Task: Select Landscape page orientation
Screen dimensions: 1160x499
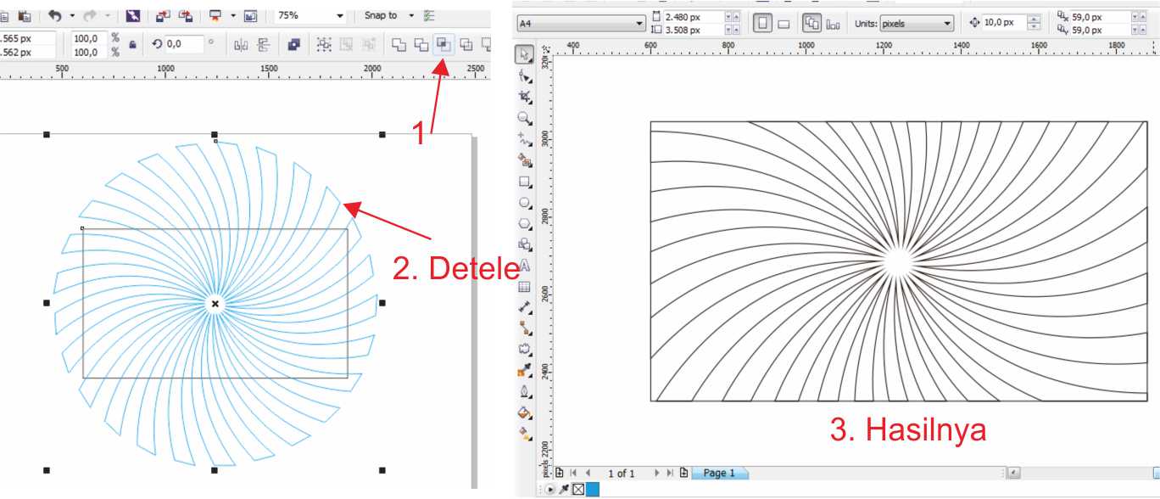Action: [x=784, y=24]
